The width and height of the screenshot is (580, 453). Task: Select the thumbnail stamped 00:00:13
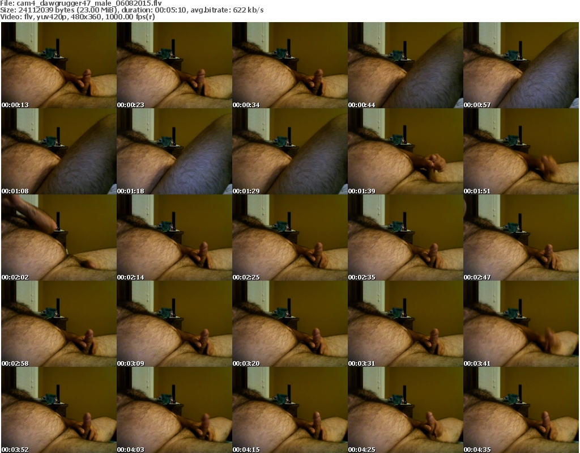(x=59, y=65)
